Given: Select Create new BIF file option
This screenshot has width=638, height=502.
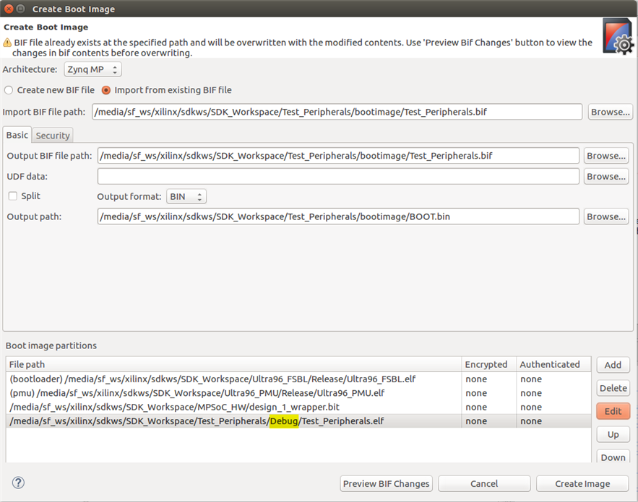Looking at the screenshot, I should (9, 90).
